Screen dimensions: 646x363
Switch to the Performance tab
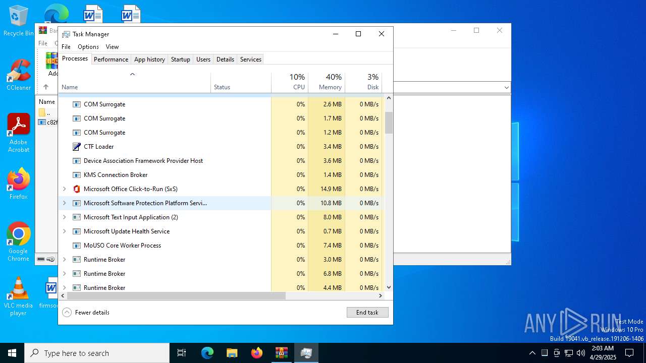pos(111,59)
